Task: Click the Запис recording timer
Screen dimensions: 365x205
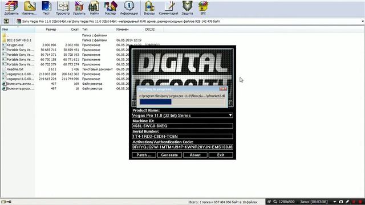Action: 314,202
